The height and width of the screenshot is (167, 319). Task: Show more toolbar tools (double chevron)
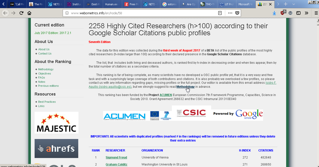point(306,13)
